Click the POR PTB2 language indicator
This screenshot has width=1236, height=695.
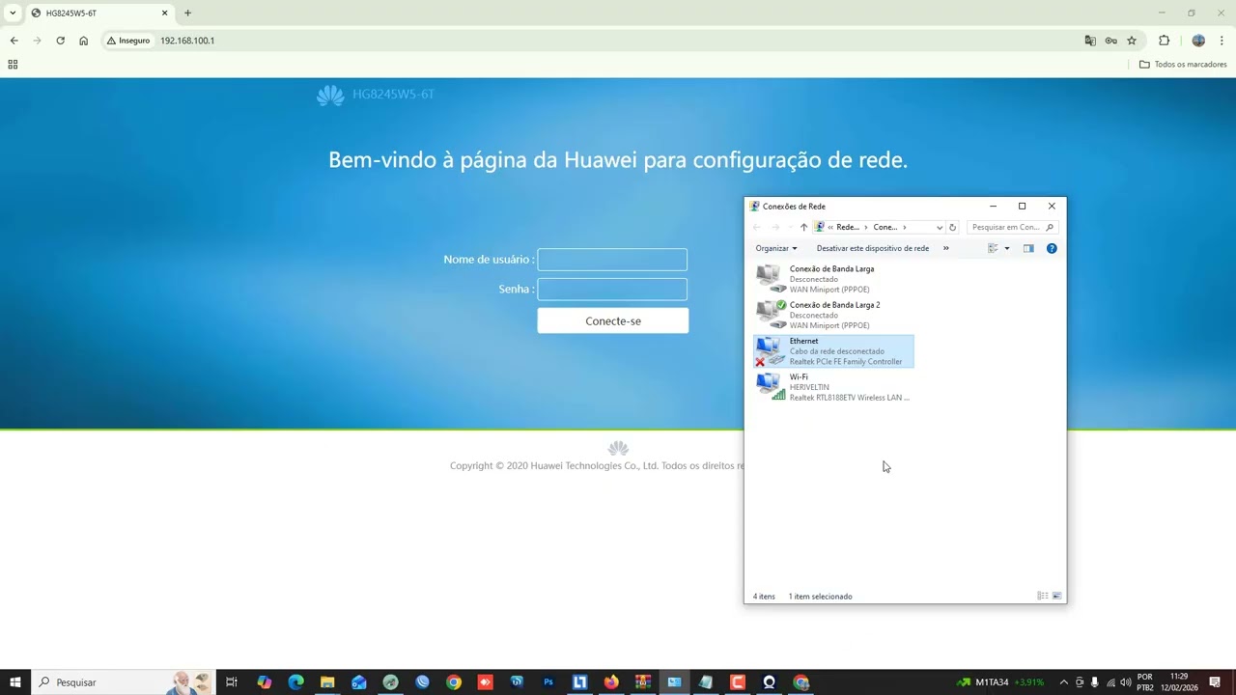coord(1145,682)
